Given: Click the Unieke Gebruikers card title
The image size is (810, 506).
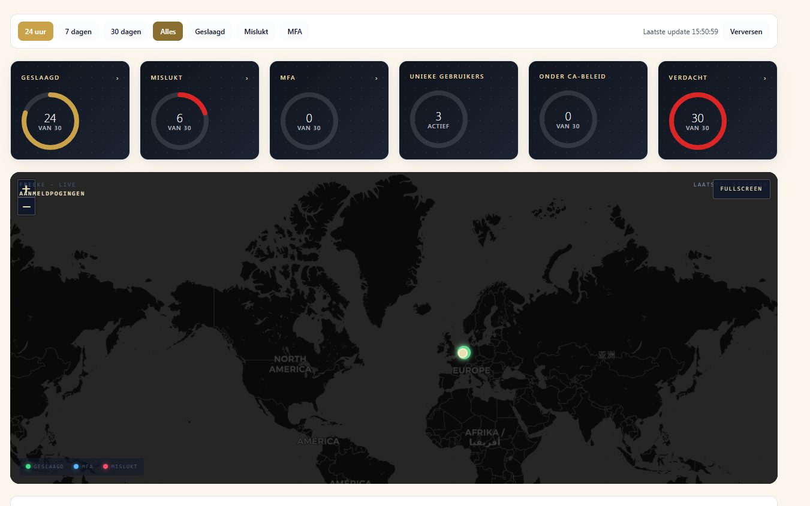Looking at the screenshot, I should coord(447,77).
